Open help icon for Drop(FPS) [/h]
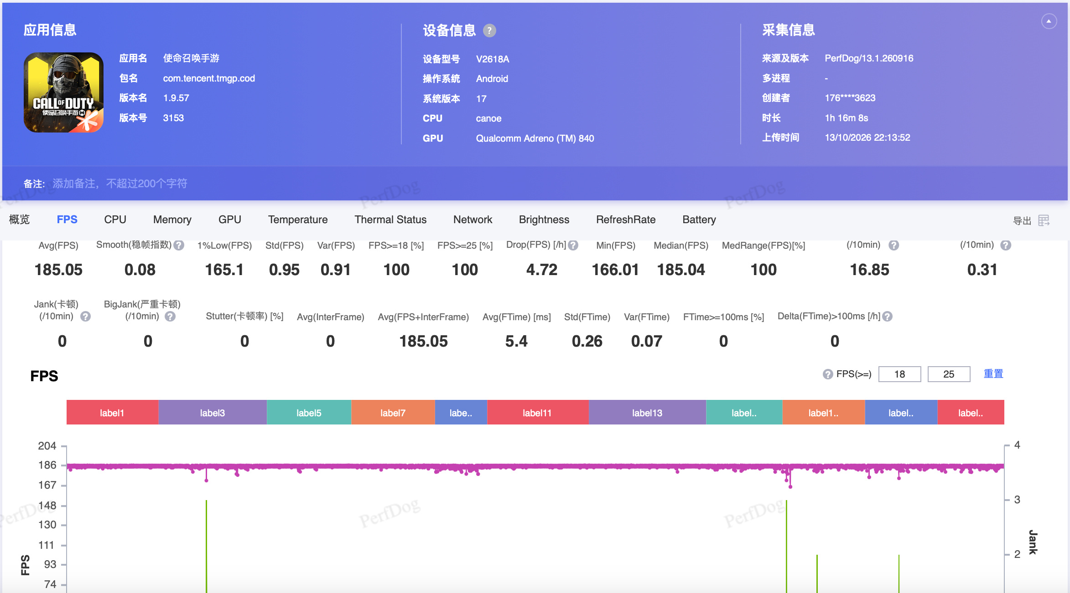Image resolution: width=1070 pixels, height=593 pixels. (x=573, y=245)
